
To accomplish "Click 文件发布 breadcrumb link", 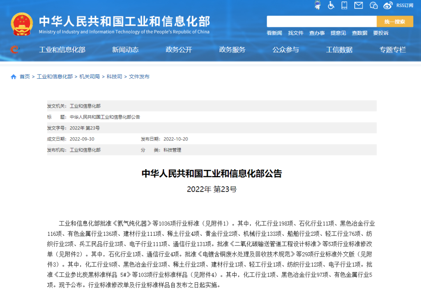I will click(x=139, y=77).
